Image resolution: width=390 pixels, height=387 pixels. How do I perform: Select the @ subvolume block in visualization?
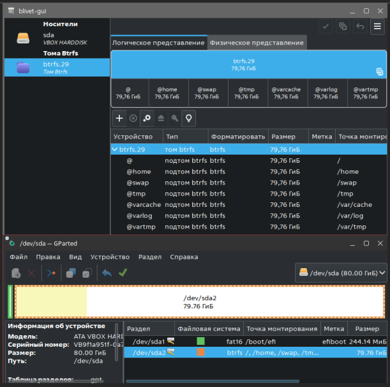pyautogui.click(x=128, y=93)
